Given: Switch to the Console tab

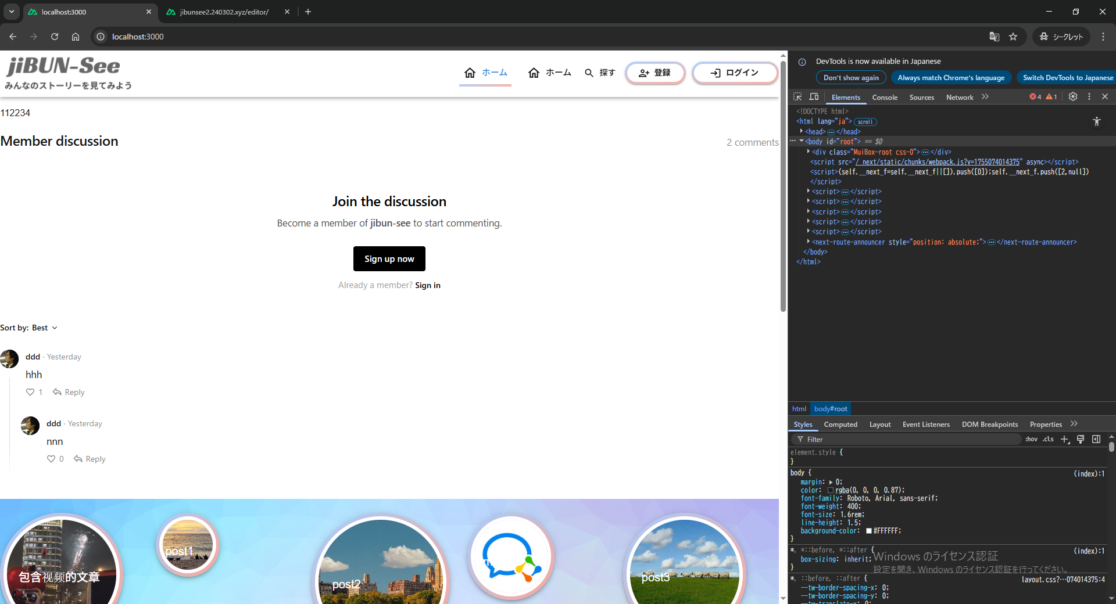Looking at the screenshot, I should 885,98.
